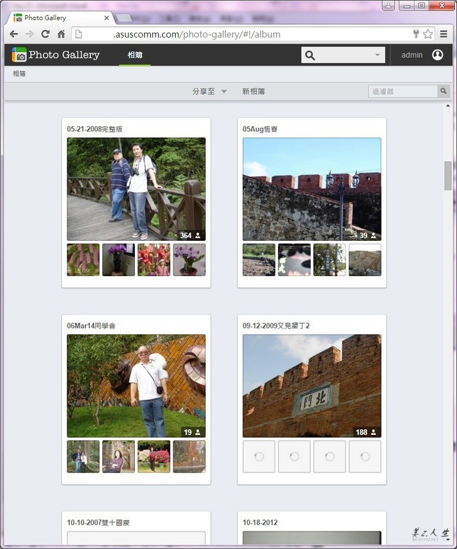This screenshot has height=549, width=457.
Task: Open first small thumbnail in 05Aug恆春 album
Action: (x=259, y=260)
